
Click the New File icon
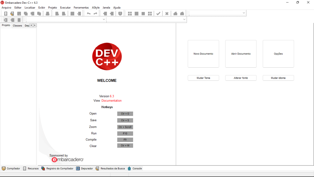coord(6,13)
